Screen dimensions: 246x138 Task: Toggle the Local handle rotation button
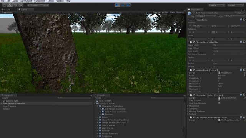[x=44, y=5]
